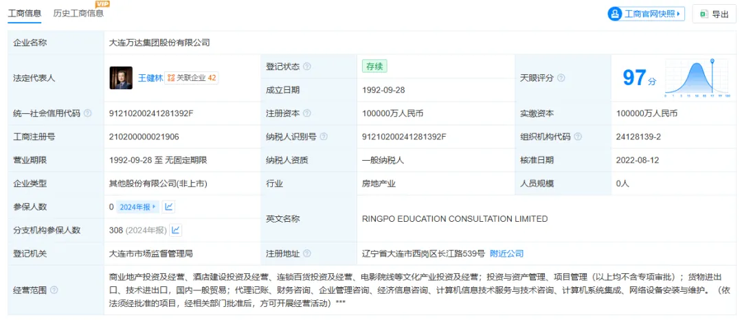Screen dimensions: 742x320
Task: Select registration number 210200000021906
Action: click(144, 137)
